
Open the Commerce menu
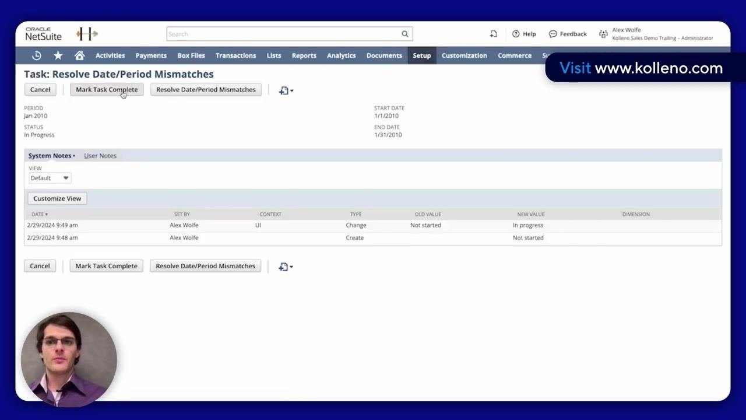[x=515, y=55]
